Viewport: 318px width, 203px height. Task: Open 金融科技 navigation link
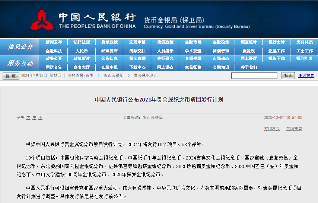click(54, 51)
